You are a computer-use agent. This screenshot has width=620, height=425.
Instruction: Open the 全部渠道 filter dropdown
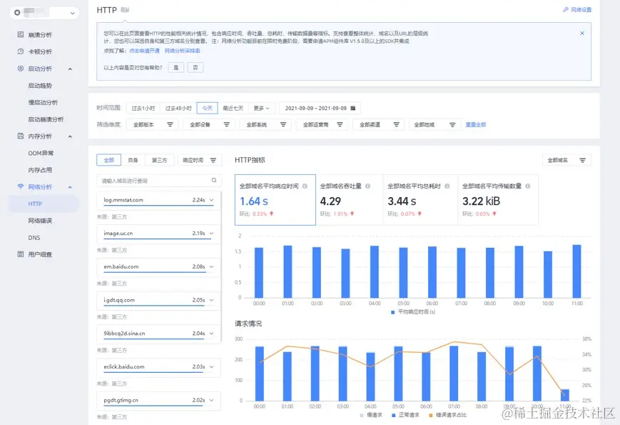click(379, 125)
